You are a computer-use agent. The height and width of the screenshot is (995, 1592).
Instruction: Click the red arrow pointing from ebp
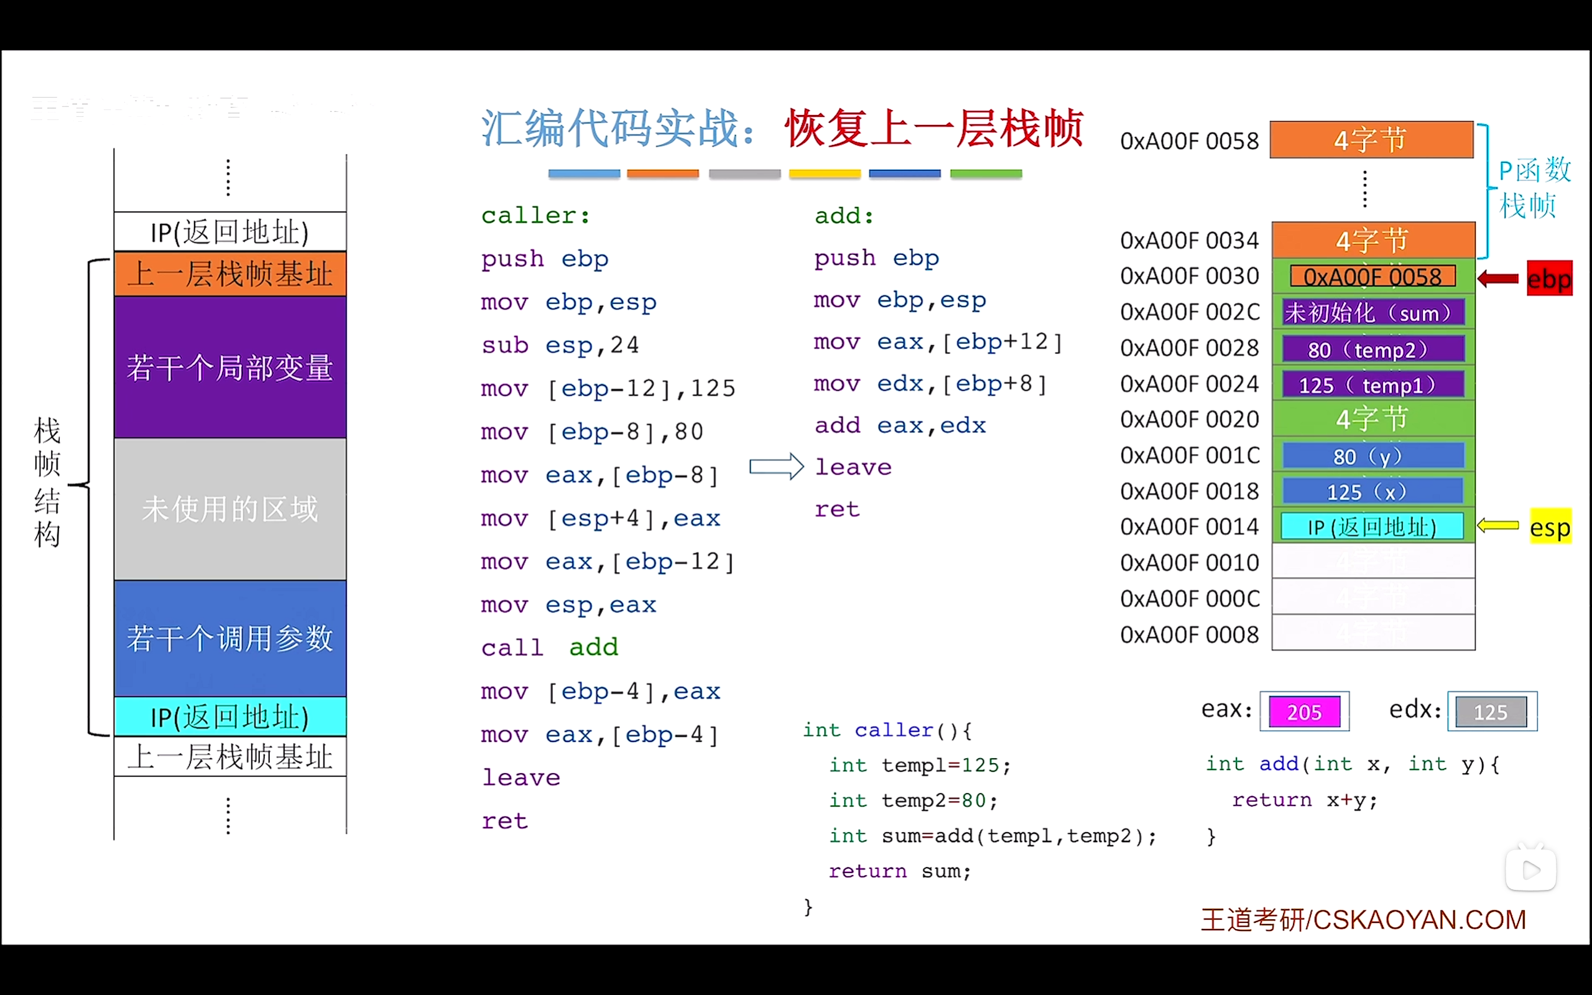(x=1499, y=279)
